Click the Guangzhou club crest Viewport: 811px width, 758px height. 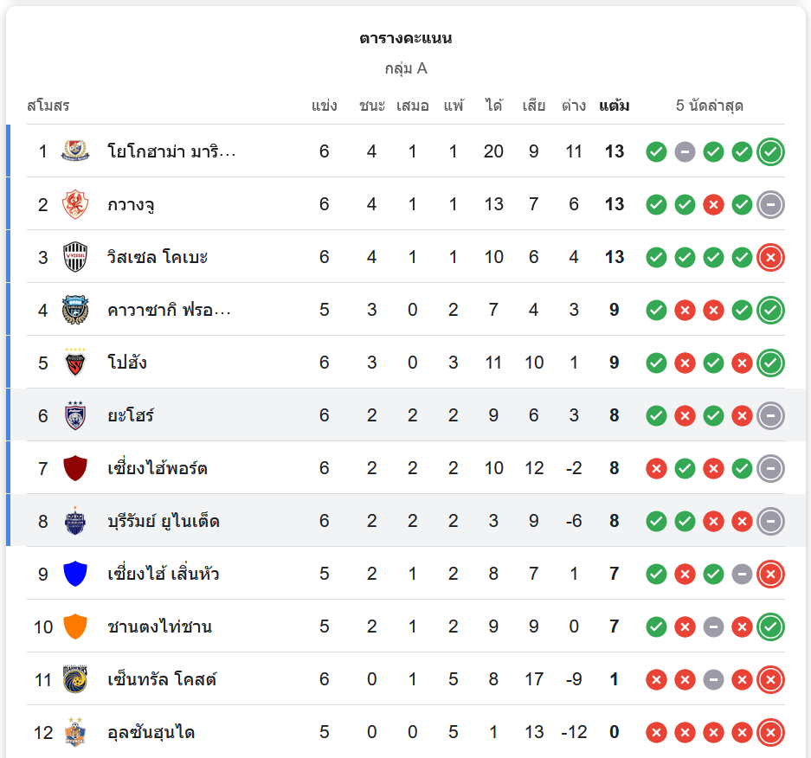[75, 204]
